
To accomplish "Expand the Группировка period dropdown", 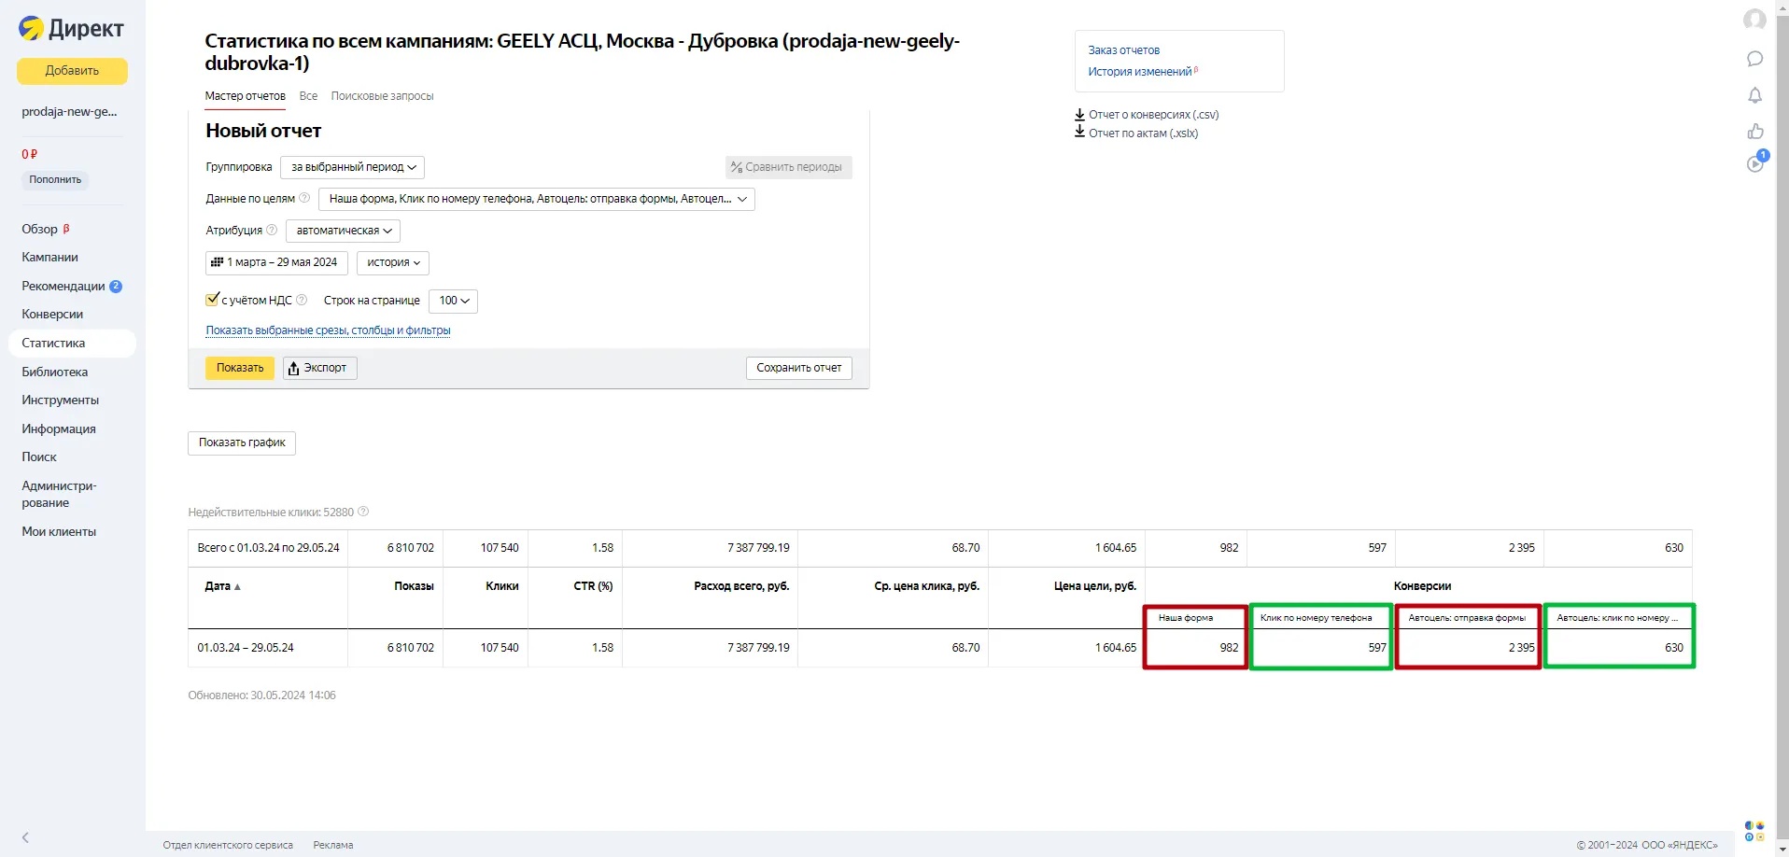I will click(352, 167).
